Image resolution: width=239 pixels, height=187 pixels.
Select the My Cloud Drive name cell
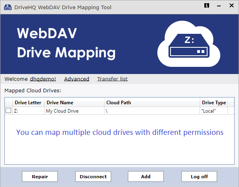pos(74,111)
